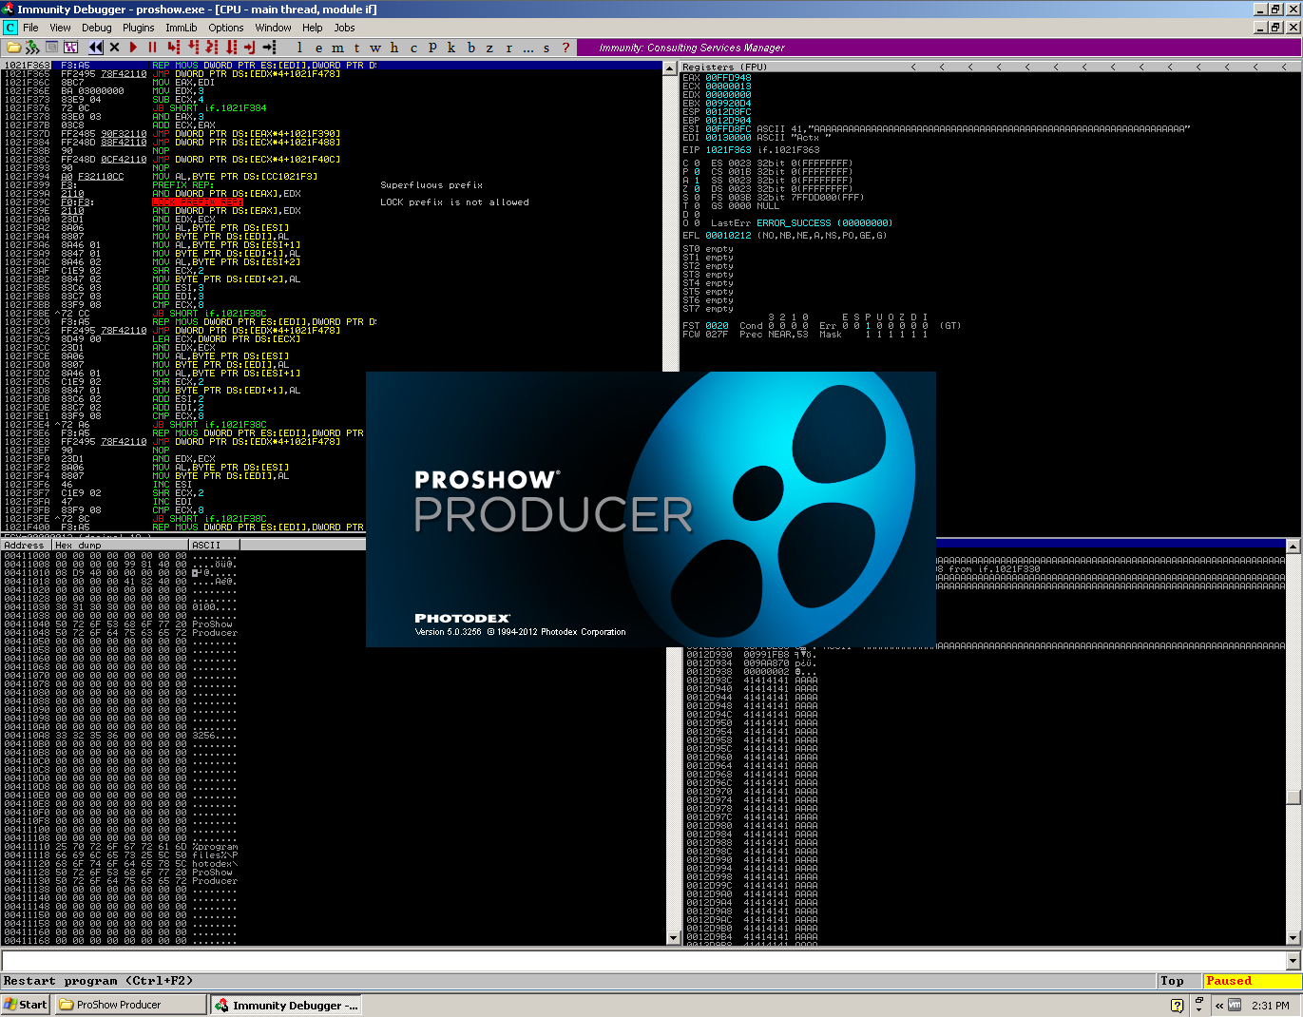The width and height of the screenshot is (1303, 1017).
Task: Click the command input bar
Action: click(x=646, y=961)
